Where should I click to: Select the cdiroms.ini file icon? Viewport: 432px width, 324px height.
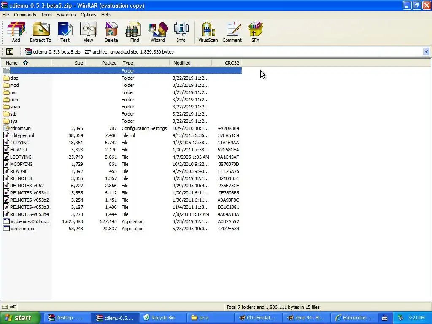click(x=6, y=128)
